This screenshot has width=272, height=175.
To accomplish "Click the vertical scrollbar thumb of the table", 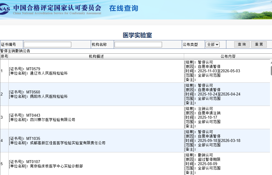I will (271, 71).
